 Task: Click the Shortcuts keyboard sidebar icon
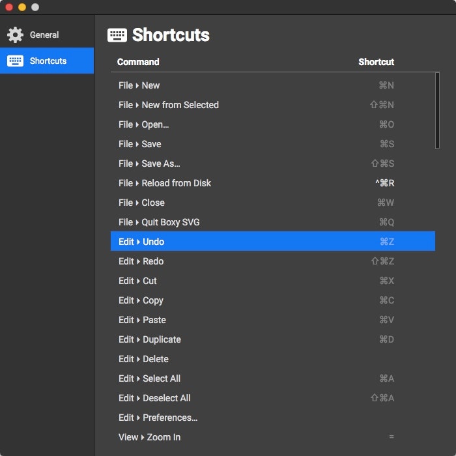[x=15, y=61]
